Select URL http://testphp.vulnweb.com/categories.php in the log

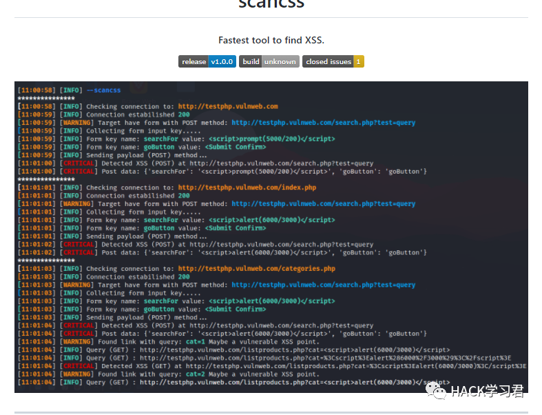[x=257, y=269]
